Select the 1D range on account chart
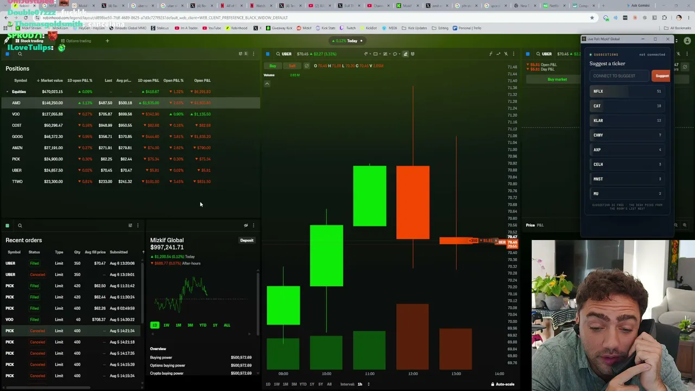The height and width of the screenshot is (391, 695). [x=155, y=325]
